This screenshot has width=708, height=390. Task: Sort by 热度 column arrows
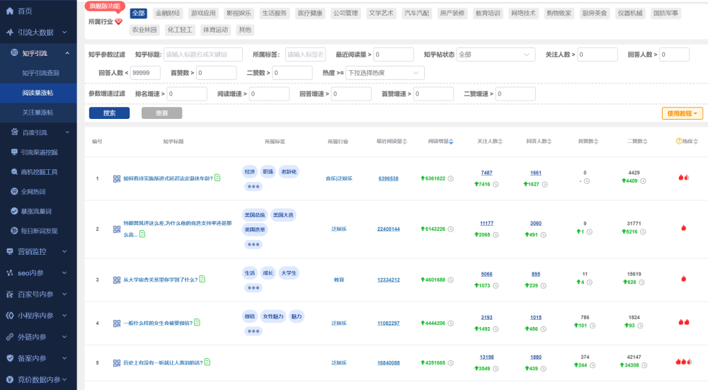696,142
